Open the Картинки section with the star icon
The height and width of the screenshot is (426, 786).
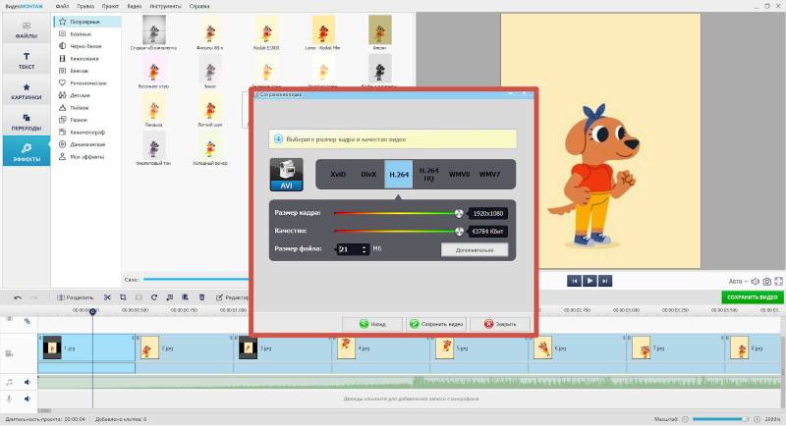point(27,91)
